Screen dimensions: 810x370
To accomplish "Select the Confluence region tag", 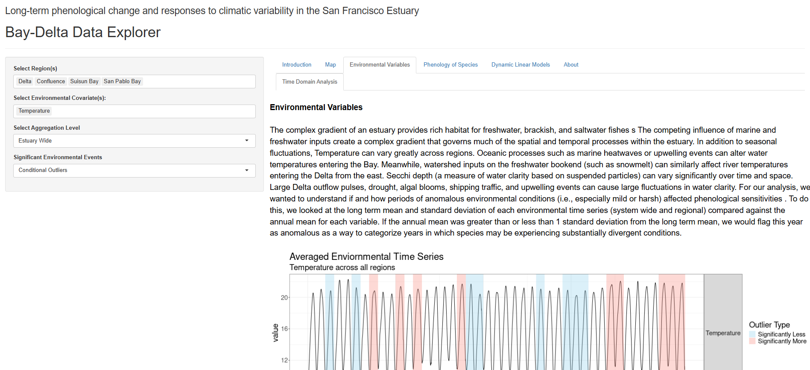I will 51,82.
